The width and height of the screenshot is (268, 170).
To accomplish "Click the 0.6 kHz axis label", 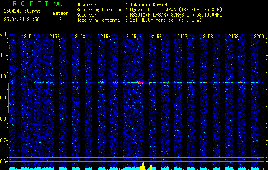I will coord(3,161).
